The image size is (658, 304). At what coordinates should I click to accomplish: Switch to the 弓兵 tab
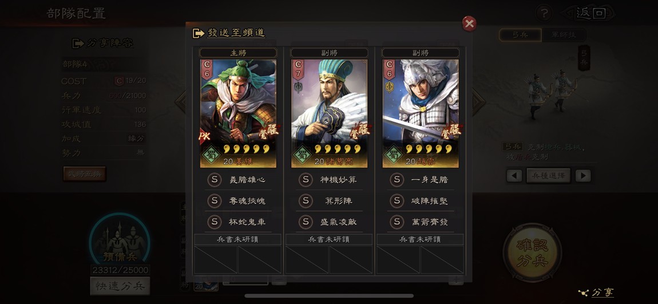(x=520, y=35)
